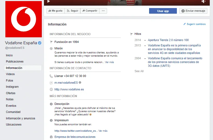Click the video play icon
This screenshot has width=213, height=140.
coord(49,1)
